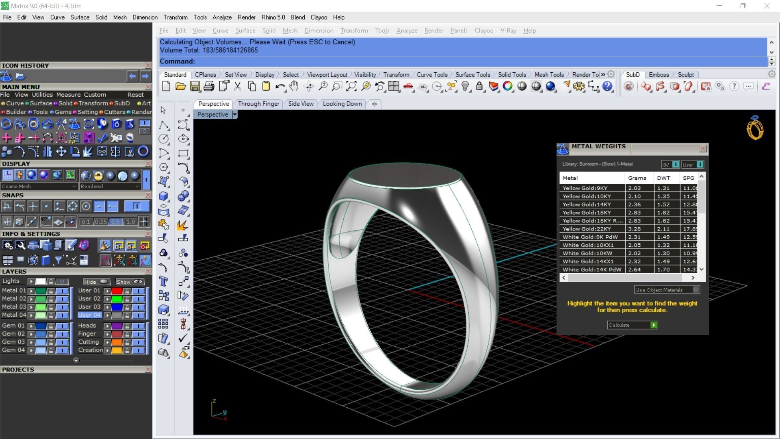Viewport: 780px width, 439px height.
Task: Toggle the Lights layer on/off switch
Action: pos(62,281)
